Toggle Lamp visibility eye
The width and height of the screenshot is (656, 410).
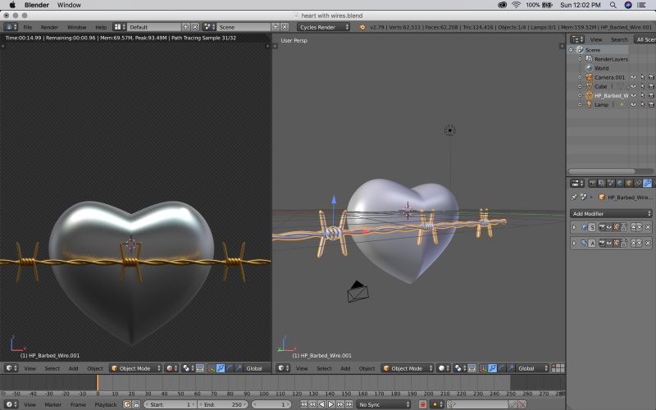coord(633,105)
